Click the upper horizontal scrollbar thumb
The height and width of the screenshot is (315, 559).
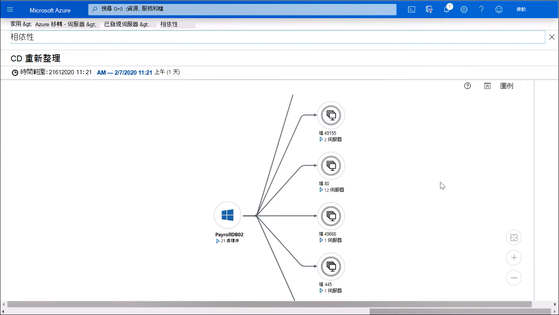point(269,304)
